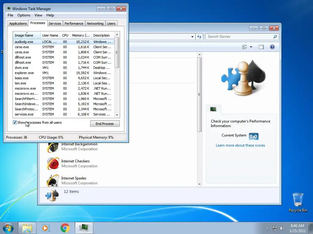
Task: Switch to the Applications tab
Action: (18, 23)
